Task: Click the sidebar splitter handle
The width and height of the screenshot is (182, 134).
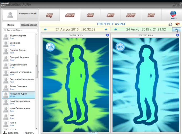Action: click(39, 72)
